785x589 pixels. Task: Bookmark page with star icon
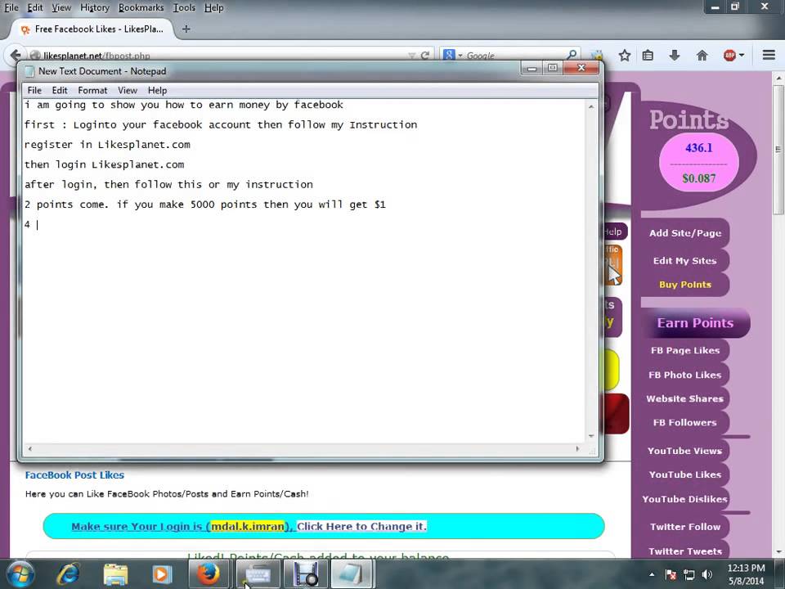point(624,55)
